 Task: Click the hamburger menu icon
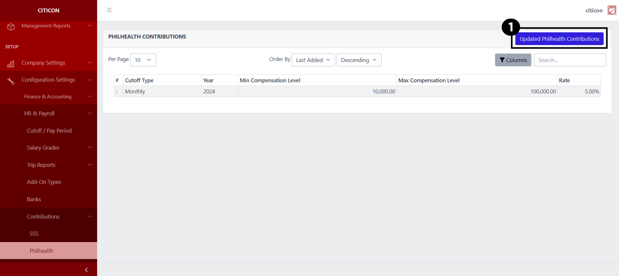pos(109,10)
